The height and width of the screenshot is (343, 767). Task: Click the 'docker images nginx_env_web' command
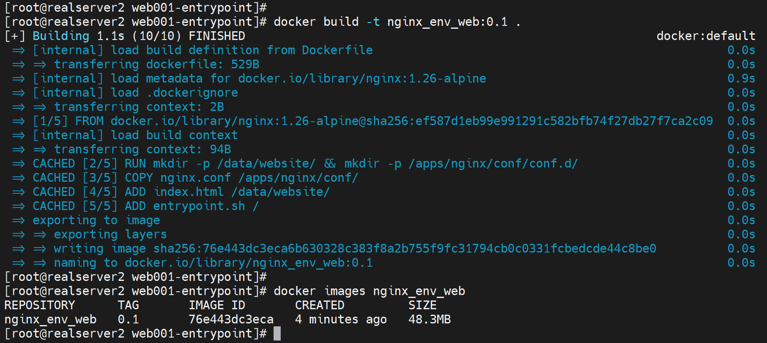click(369, 291)
